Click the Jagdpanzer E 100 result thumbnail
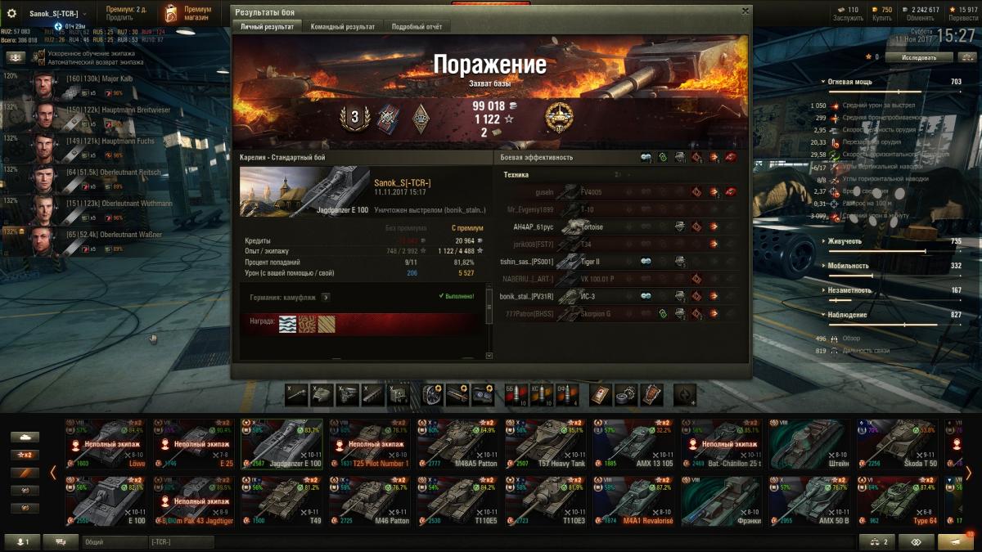The image size is (982, 552). 304,192
